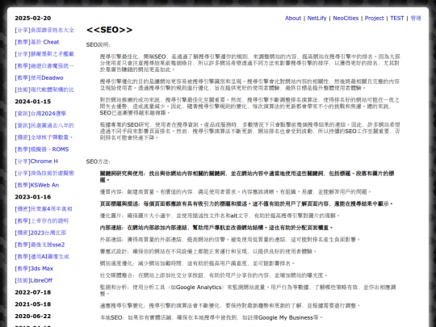The width and height of the screenshot is (436, 327).
Task: Open the [機密]2023台灣北部 article
Action: point(40,233)
